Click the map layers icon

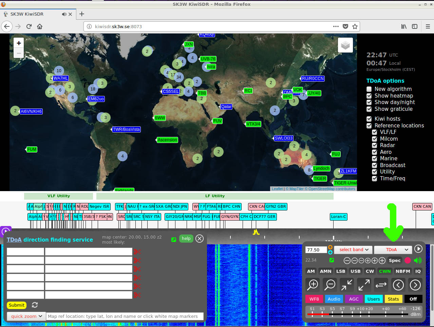pyautogui.click(x=345, y=45)
